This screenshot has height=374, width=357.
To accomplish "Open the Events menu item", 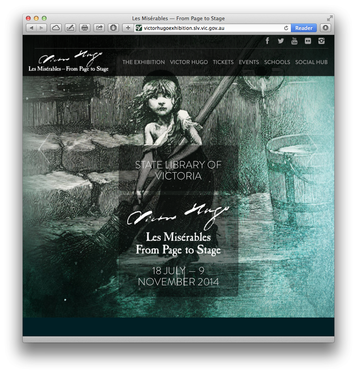I will click(x=249, y=62).
